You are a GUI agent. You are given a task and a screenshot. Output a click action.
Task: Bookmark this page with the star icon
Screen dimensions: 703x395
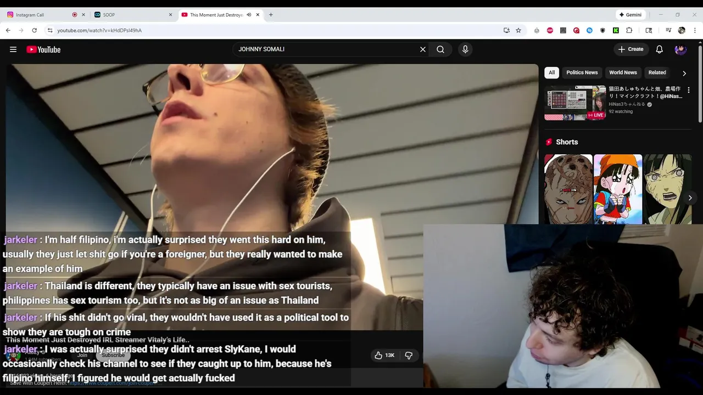(x=518, y=30)
